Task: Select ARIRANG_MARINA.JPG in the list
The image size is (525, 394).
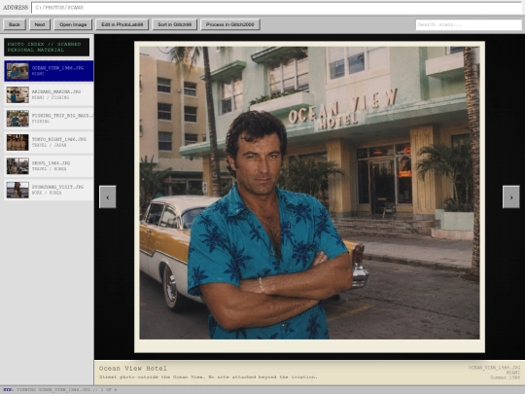Action: [49, 94]
